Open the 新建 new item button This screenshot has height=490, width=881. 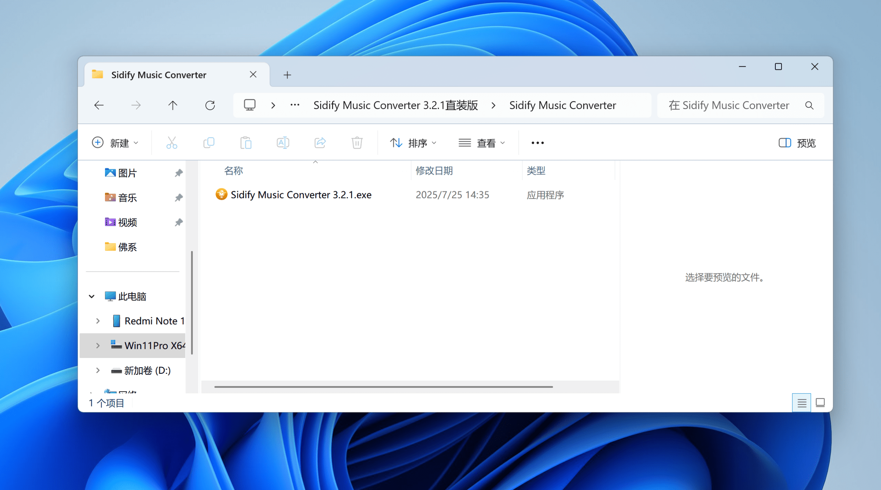[x=115, y=143]
